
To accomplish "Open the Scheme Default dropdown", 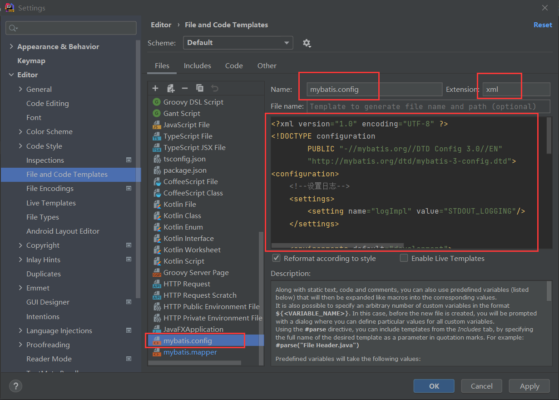I will (x=238, y=43).
